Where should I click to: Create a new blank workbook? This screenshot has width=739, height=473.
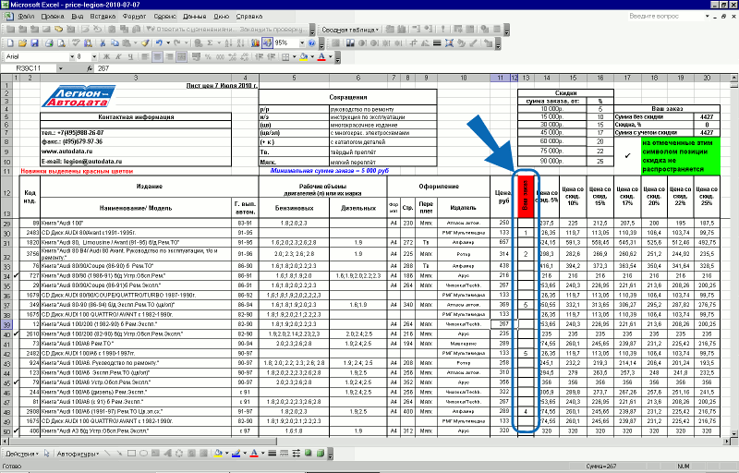pos(10,42)
